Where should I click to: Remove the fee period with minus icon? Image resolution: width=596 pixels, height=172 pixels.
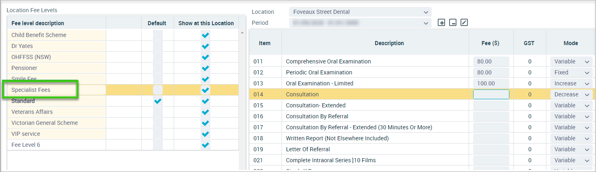453,23
